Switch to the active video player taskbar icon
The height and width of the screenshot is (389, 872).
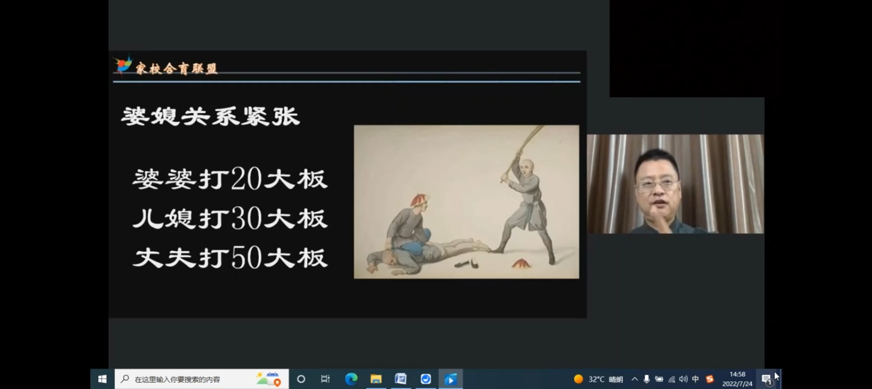click(451, 379)
